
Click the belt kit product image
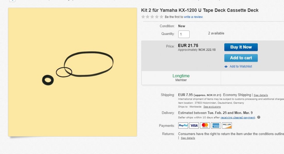tap(73, 72)
